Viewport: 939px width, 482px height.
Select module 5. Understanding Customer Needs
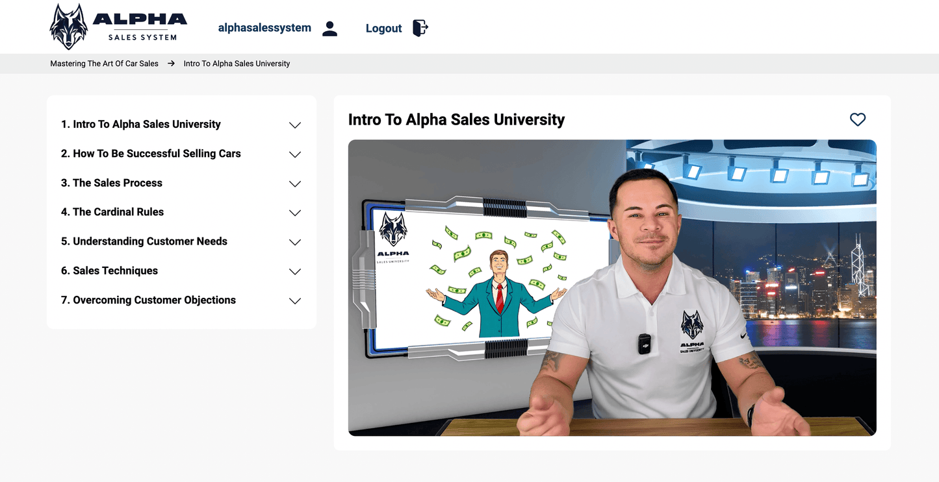(x=144, y=241)
